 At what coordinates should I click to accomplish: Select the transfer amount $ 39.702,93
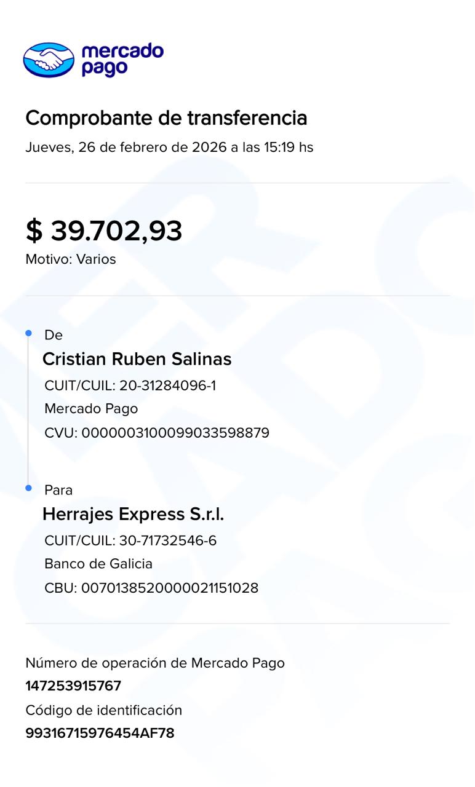click(x=104, y=231)
